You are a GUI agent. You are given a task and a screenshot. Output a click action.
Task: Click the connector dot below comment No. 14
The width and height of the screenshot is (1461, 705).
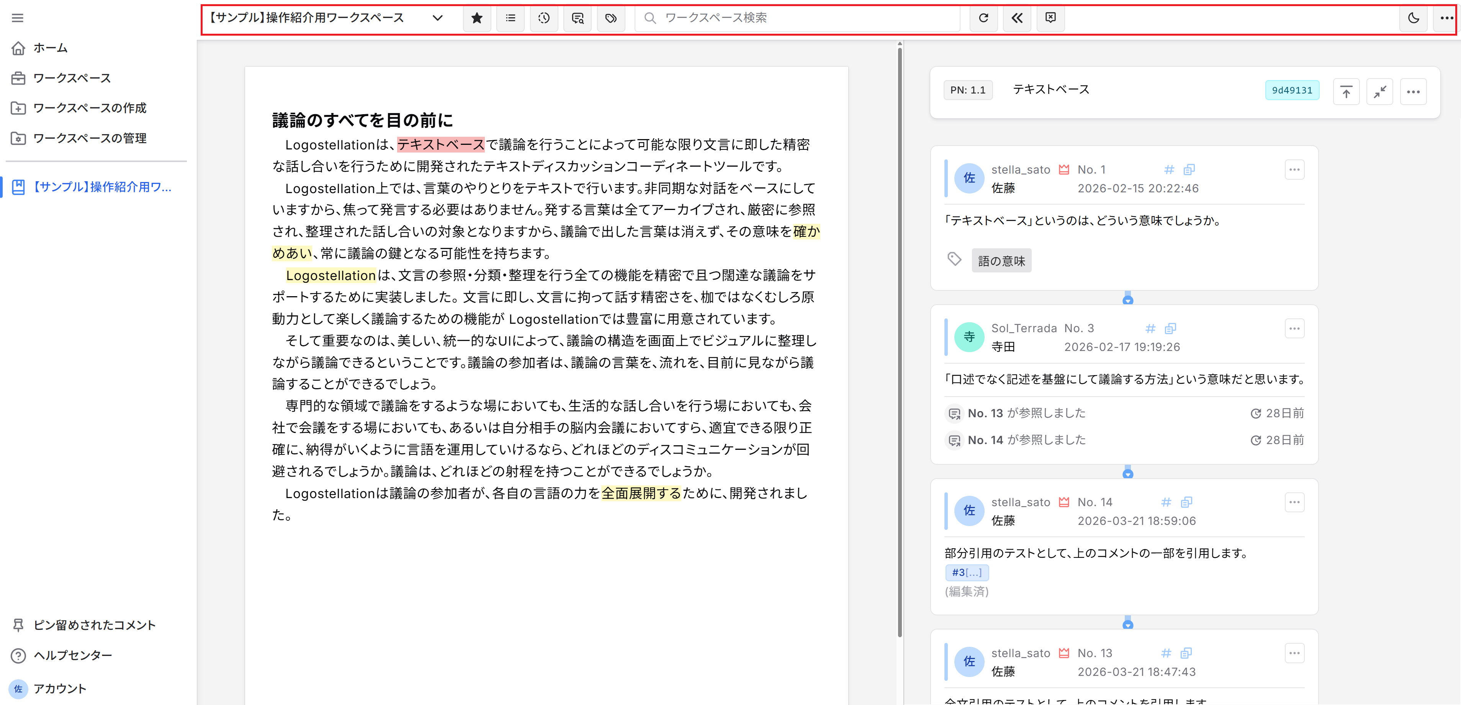(x=1127, y=625)
